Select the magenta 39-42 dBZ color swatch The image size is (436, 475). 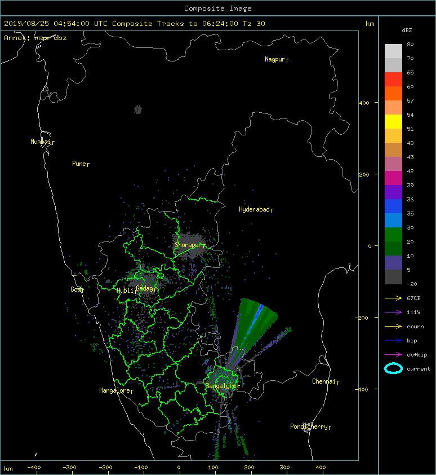393,178
